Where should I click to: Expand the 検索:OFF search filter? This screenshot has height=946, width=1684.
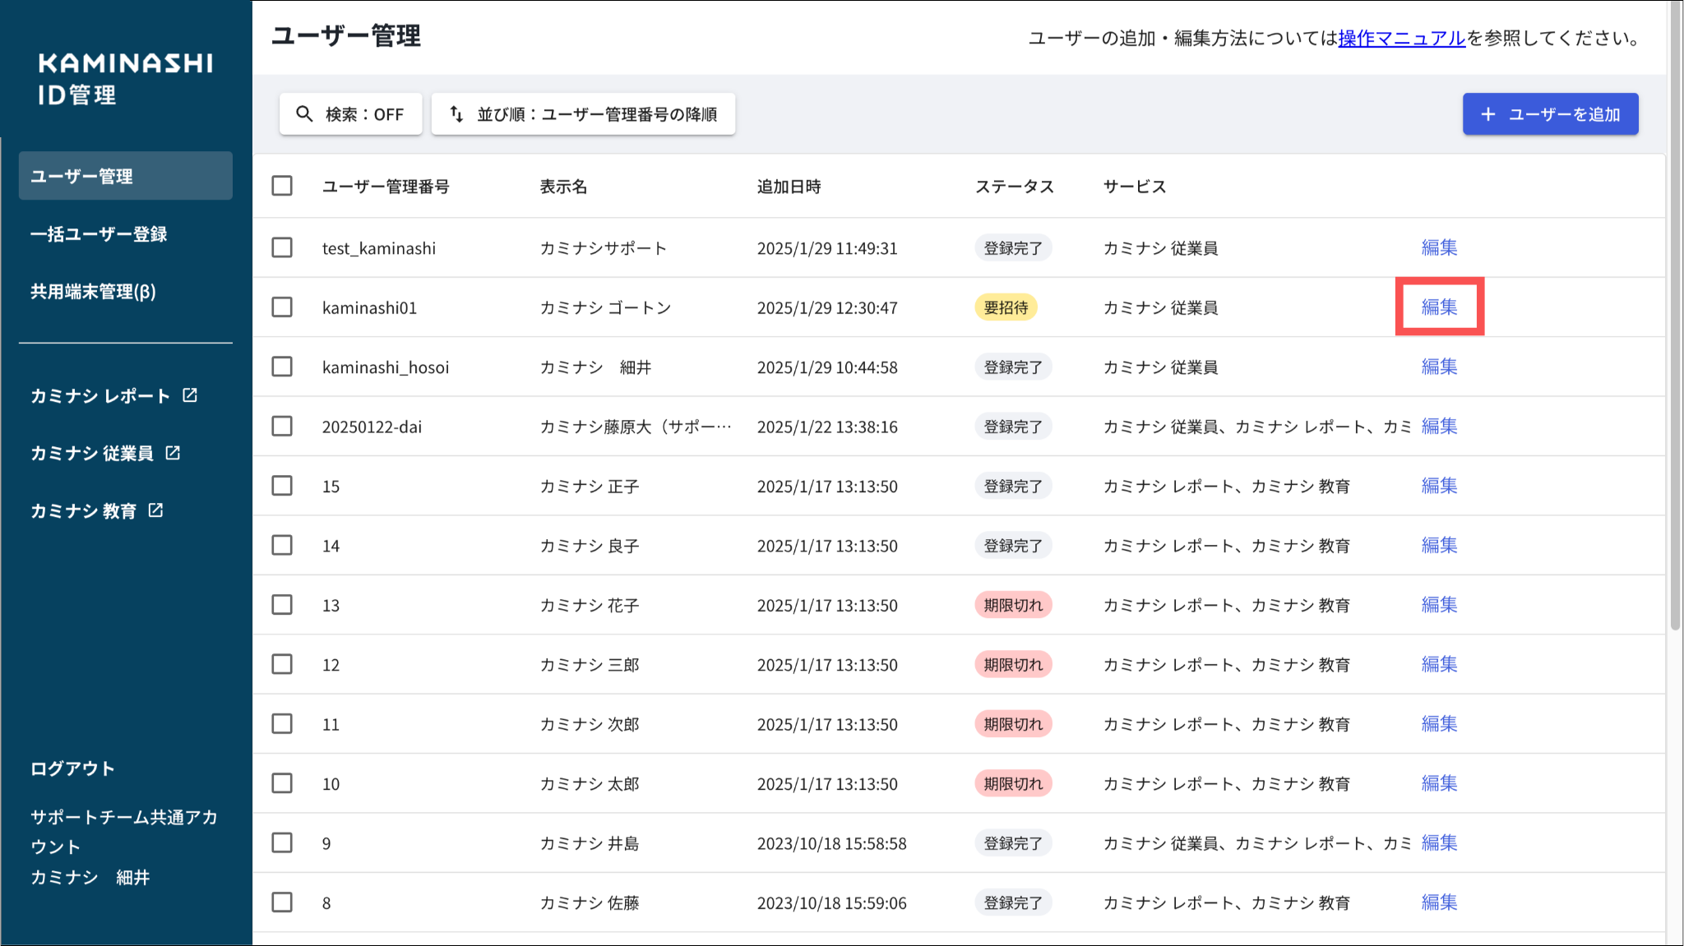(351, 114)
